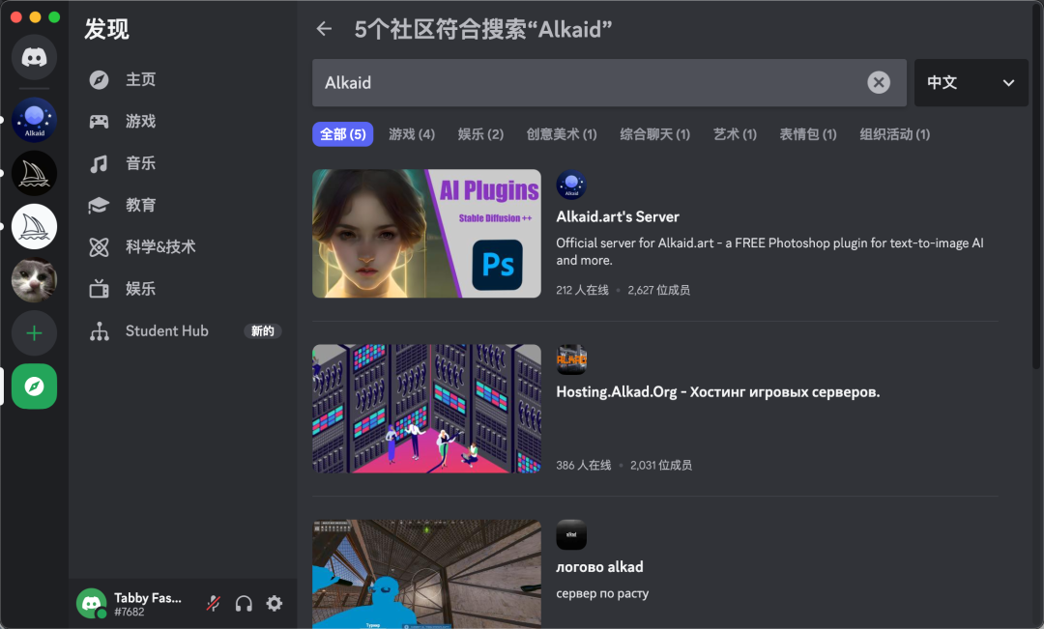Click the 教育 graduation cap icon

pyautogui.click(x=100, y=205)
